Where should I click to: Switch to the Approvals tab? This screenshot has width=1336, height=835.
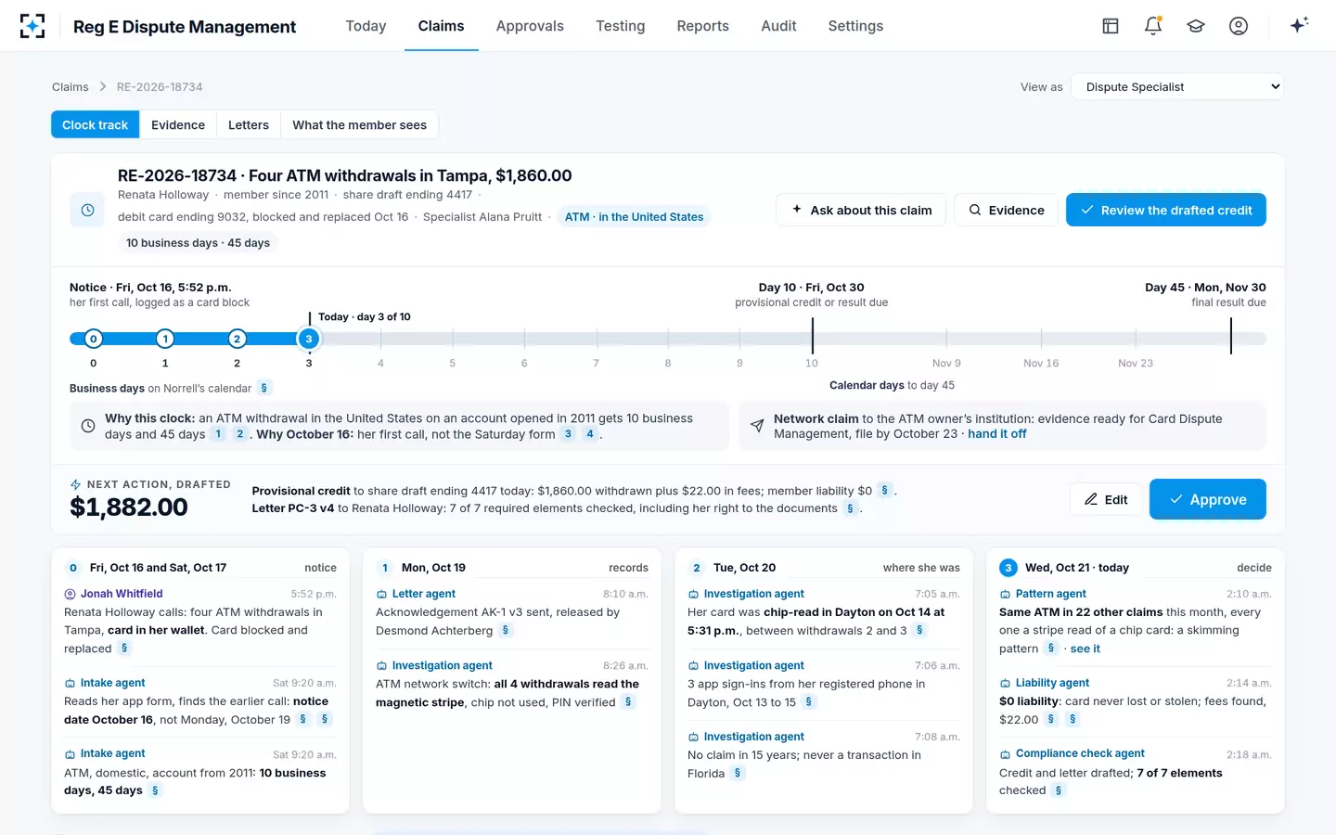click(x=530, y=26)
